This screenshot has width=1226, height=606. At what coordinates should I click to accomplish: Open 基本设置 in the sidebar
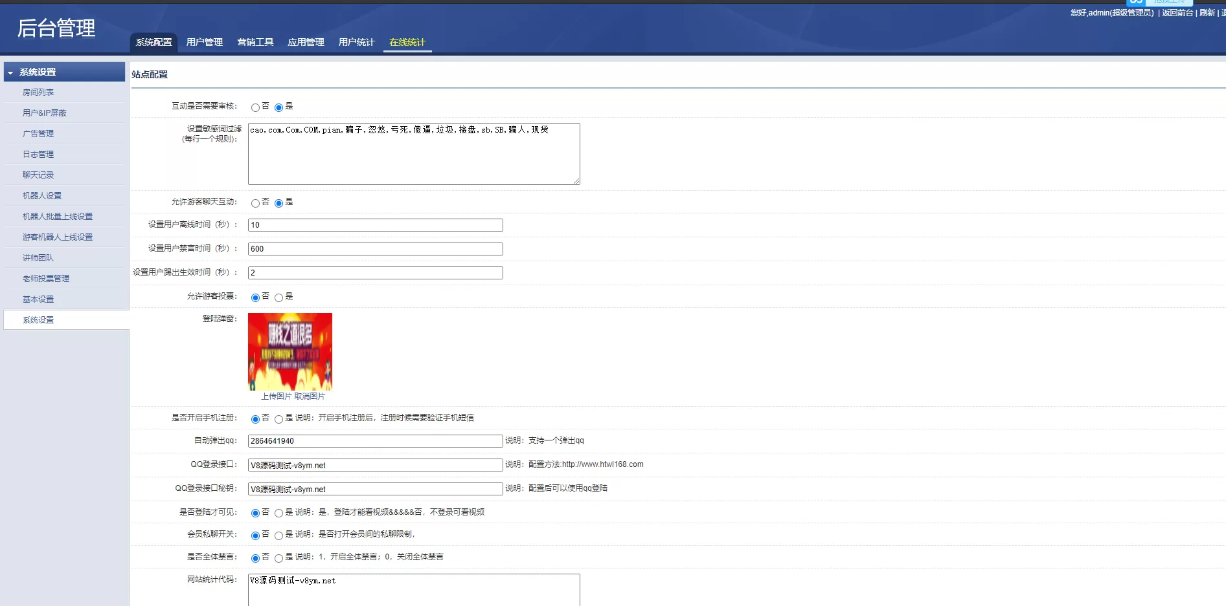[38, 299]
